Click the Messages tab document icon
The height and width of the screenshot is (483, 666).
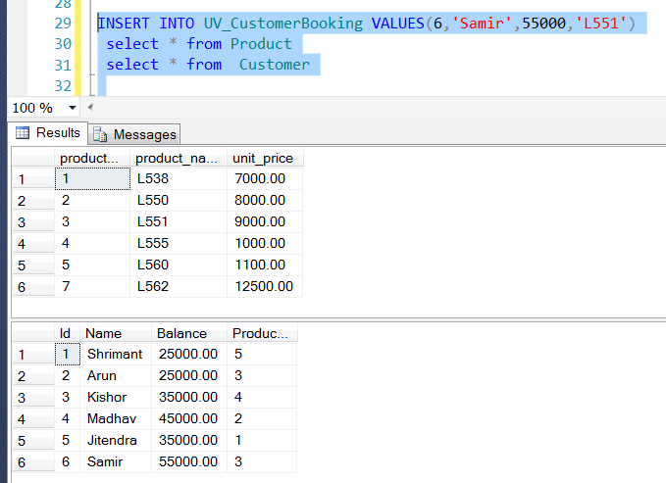(x=100, y=134)
